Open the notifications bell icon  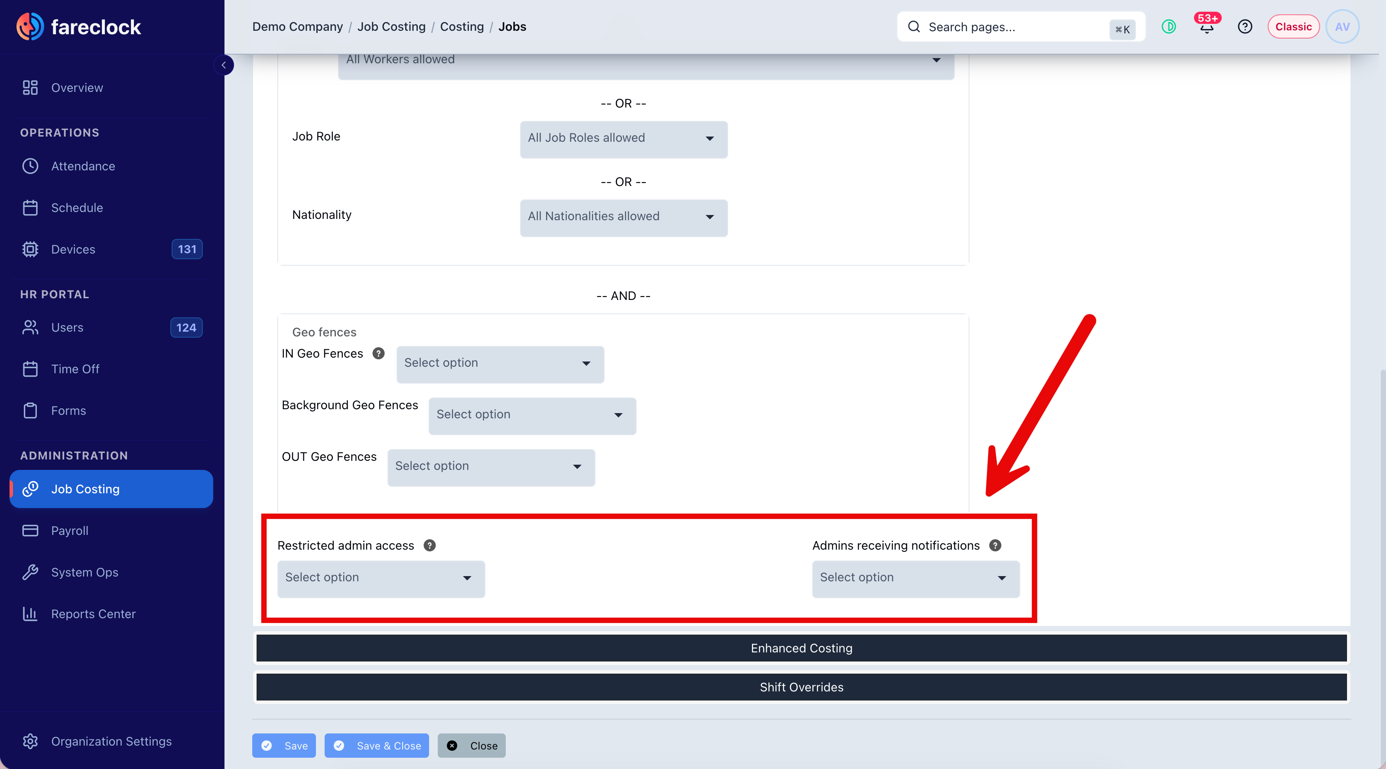[x=1207, y=26]
